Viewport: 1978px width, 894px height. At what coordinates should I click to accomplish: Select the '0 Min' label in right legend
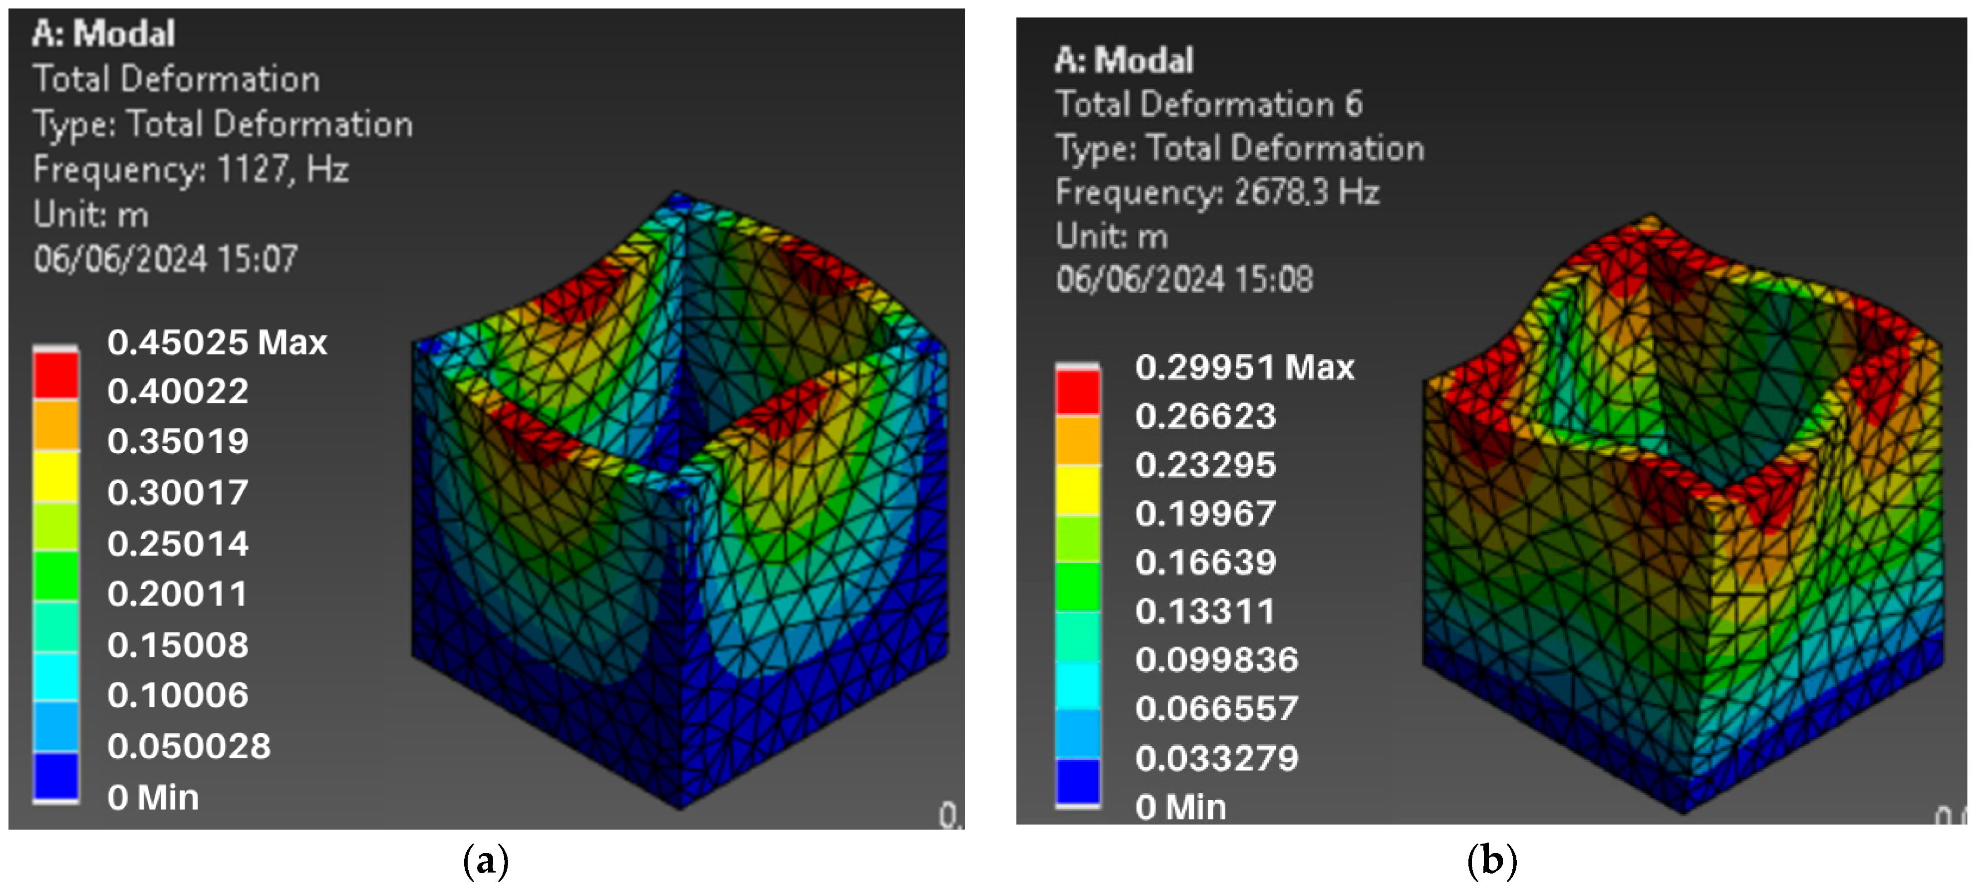tap(1181, 807)
